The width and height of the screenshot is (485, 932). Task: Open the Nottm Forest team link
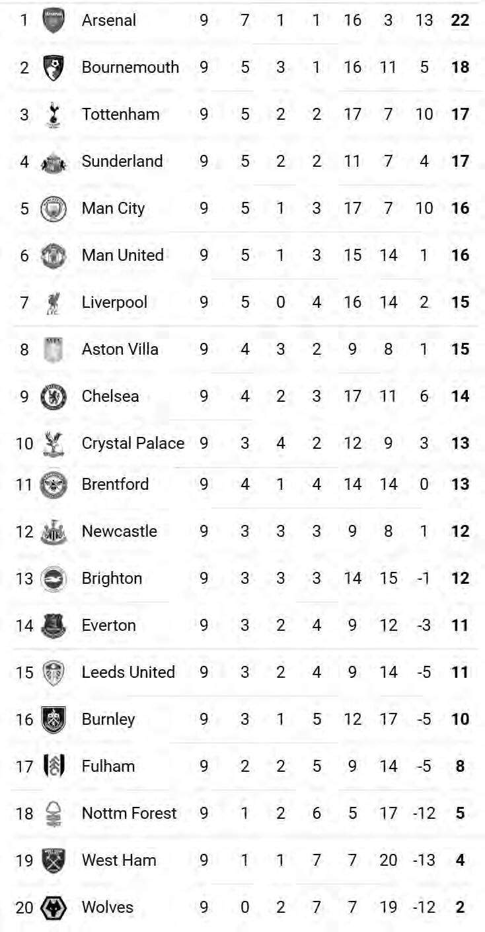(130, 813)
